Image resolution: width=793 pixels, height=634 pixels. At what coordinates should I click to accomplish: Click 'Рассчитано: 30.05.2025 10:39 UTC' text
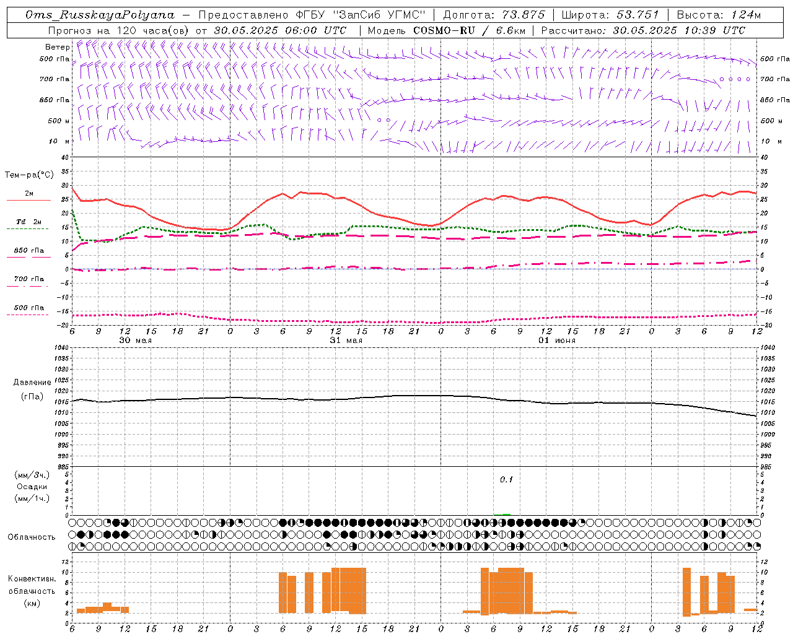(643, 30)
